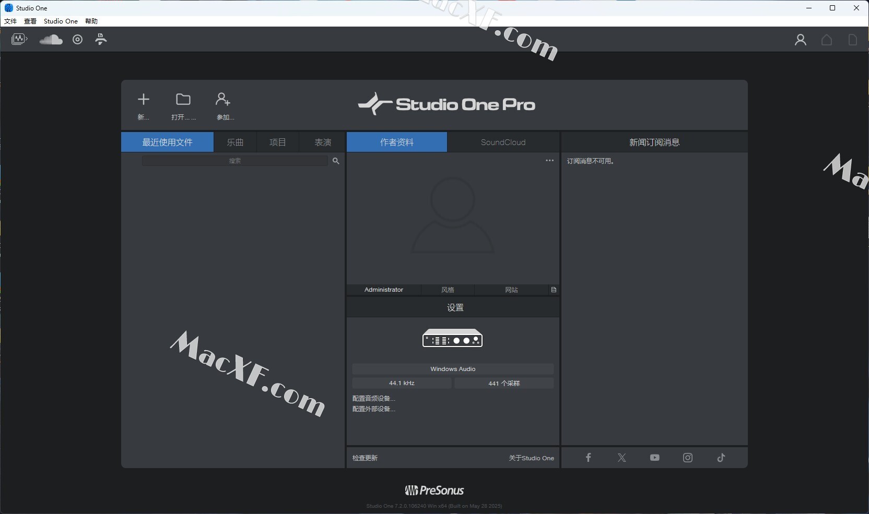
Task: Open the audio device toolbar icon
Action: click(19, 39)
